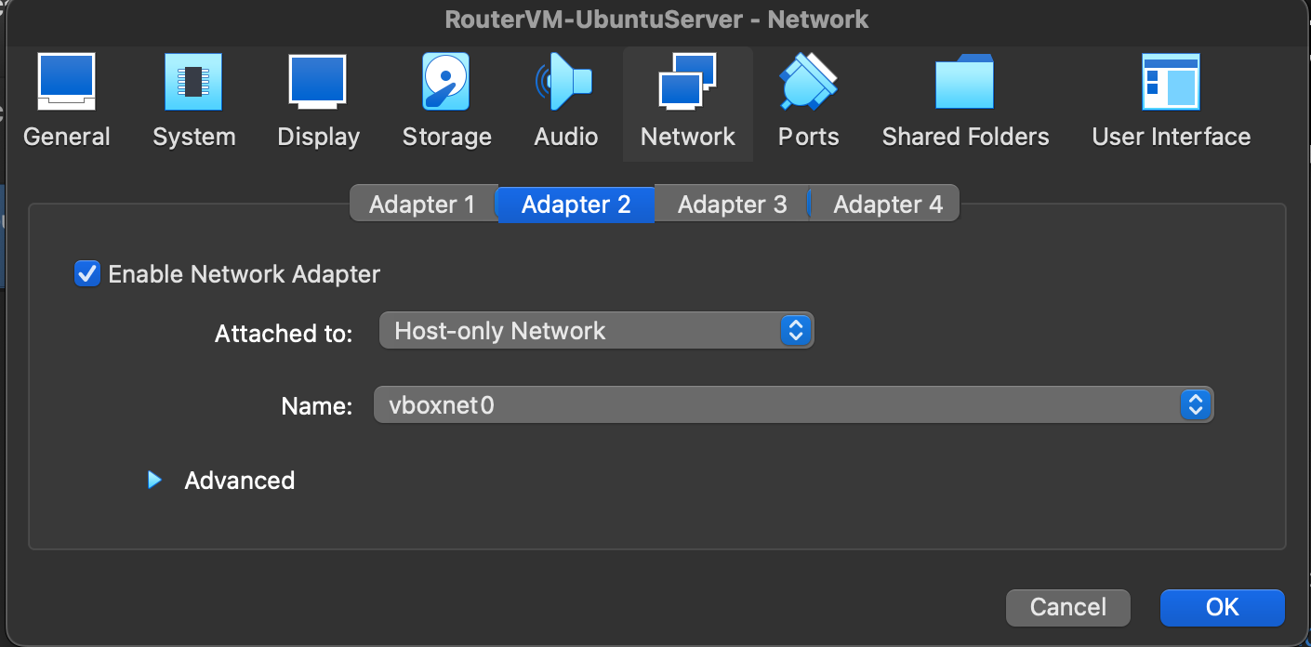Click the Shared Folders icon
Image resolution: width=1311 pixels, height=647 pixels.
tap(965, 98)
